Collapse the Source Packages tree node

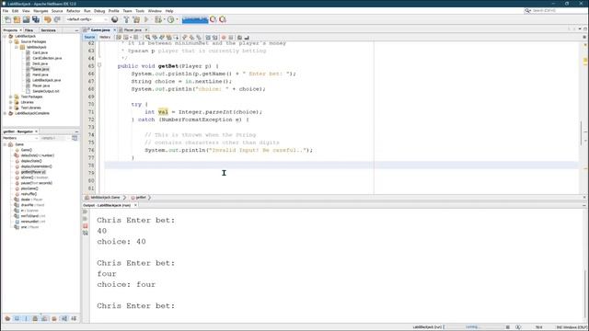[x=10, y=41]
